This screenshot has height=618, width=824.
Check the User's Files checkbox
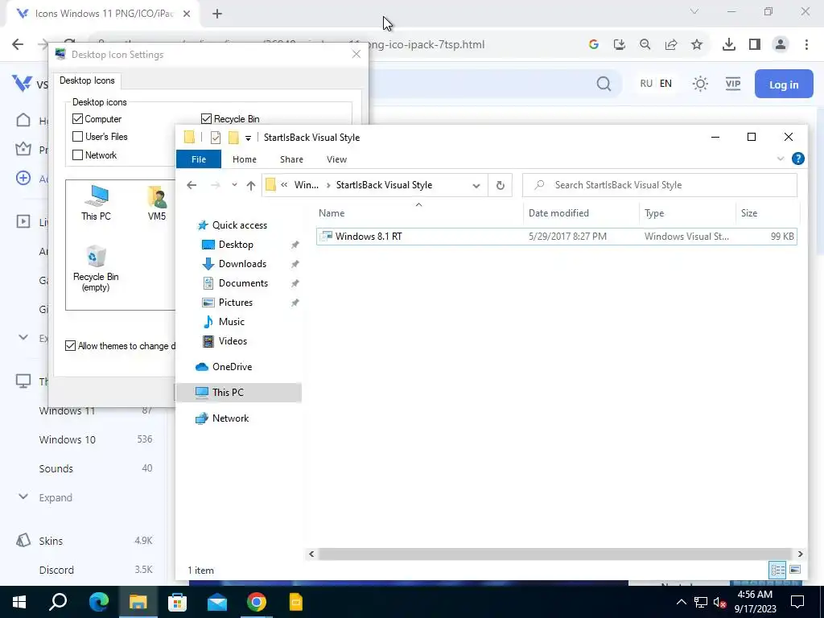(78, 137)
